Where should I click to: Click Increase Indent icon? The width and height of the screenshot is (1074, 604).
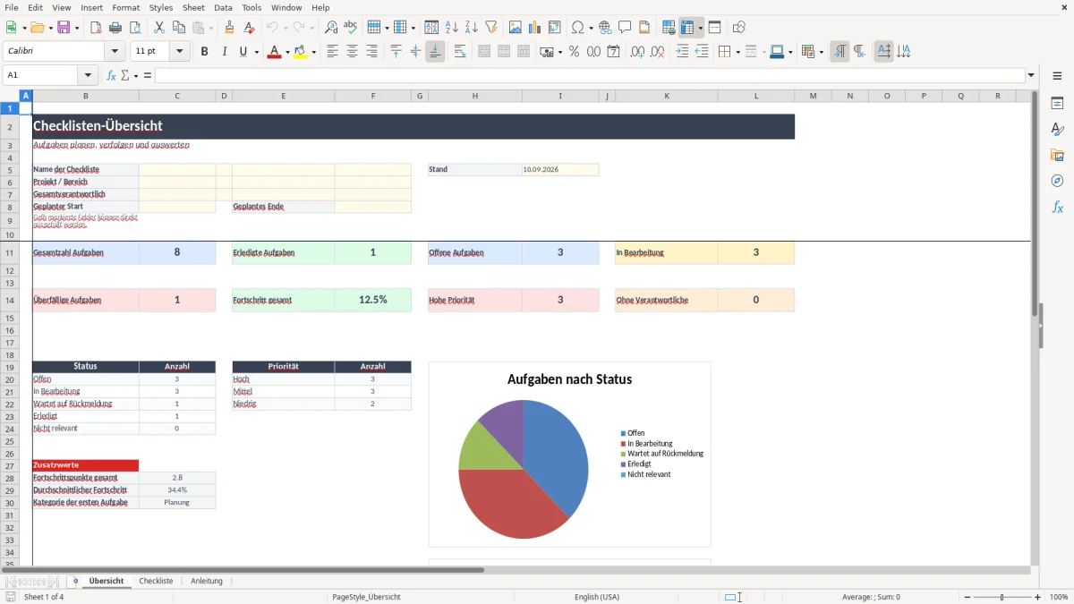[682, 52]
